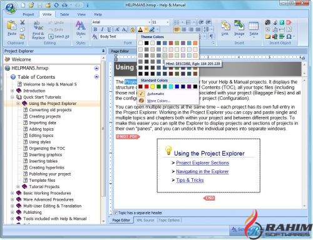
Task: Click the Cut scissors icon
Action: coord(23,22)
